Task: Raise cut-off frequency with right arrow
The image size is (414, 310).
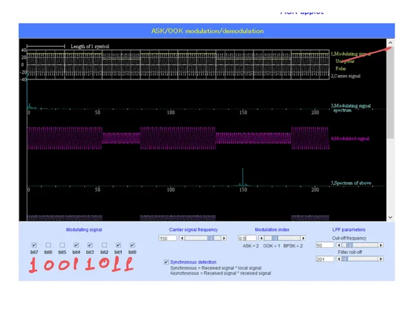Action: tap(381, 245)
